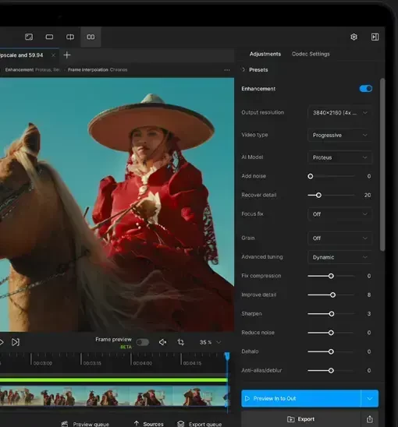
Task: Toggle the Frame preview switch
Action: point(143,342)
